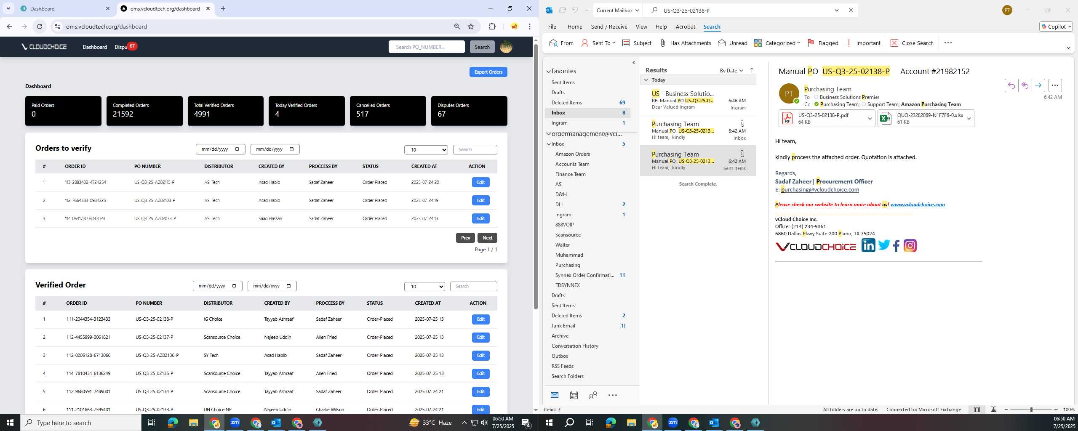Filter search results by Unread
The width and height of the screenshot is (1078, 431).
coord(733,43)
